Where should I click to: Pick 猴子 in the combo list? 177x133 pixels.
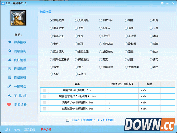click(x=76, y=67)
